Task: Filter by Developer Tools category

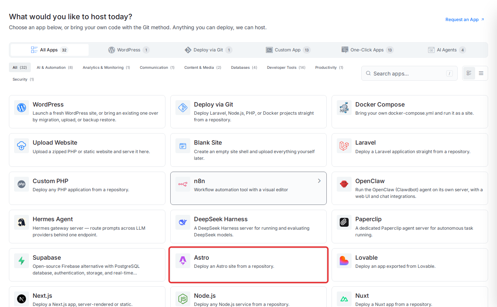Action: point(286,68)
